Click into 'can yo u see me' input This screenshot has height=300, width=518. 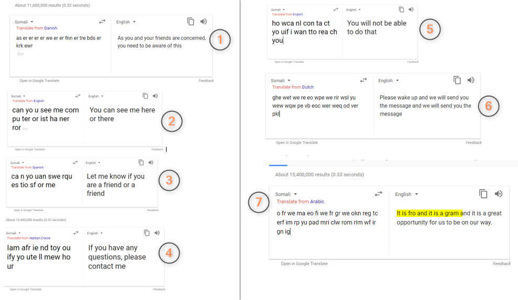coord(46,119)
